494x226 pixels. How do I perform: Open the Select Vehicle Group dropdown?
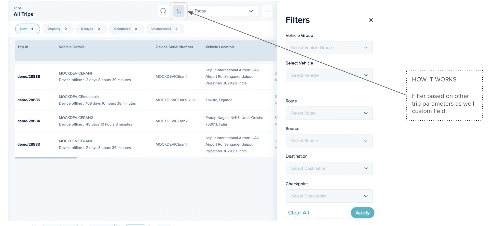click(329, 48)
